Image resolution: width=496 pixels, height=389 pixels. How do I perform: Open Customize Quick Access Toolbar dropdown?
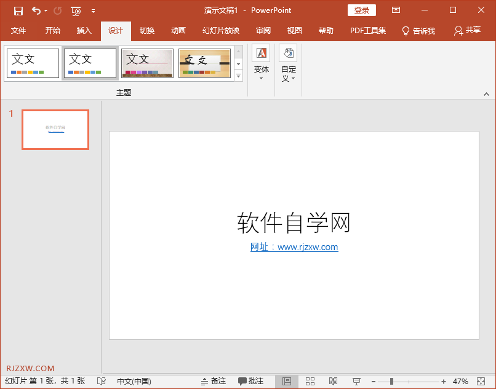[93, 10]
